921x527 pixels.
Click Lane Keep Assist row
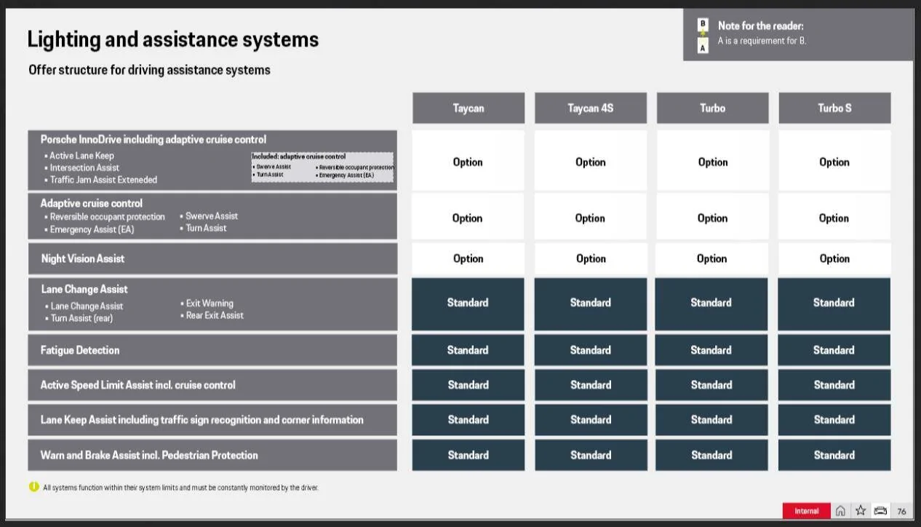point(212,420)
